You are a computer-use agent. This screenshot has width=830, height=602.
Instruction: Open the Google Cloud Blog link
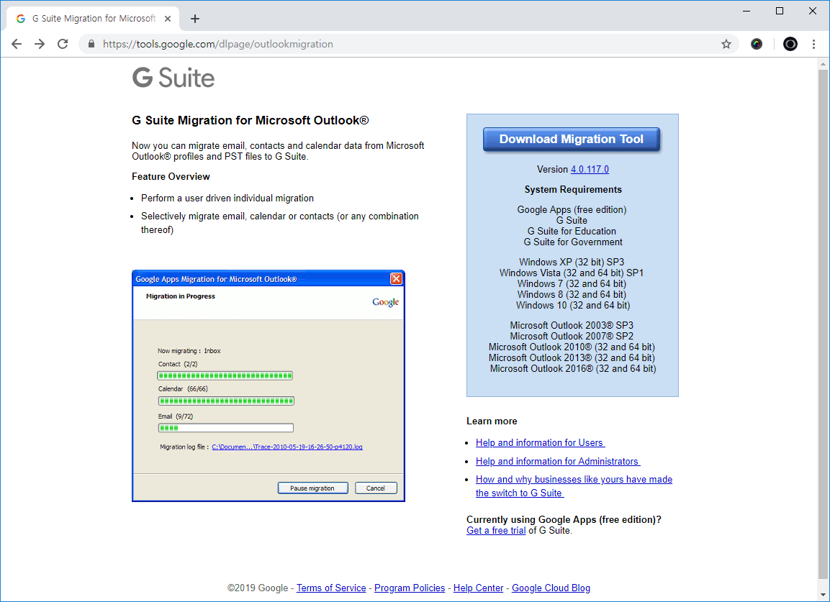tap(551, 588)
